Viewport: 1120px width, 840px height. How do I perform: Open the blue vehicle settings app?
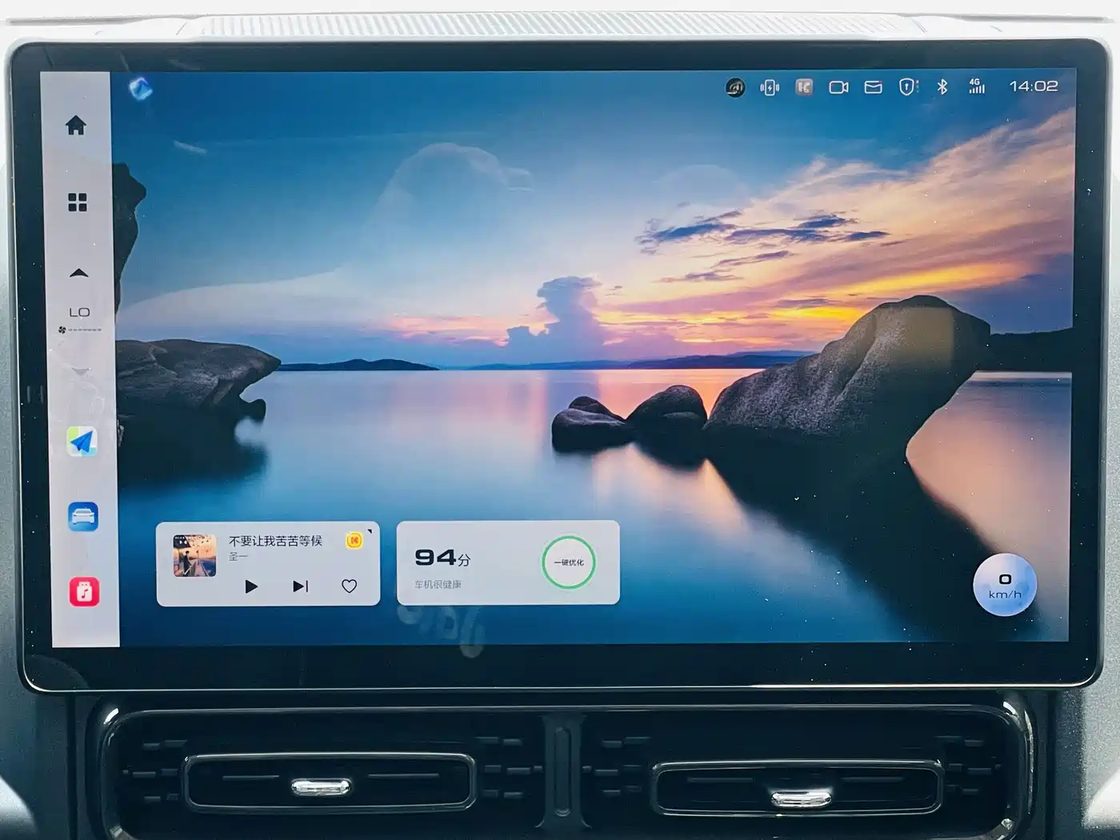pyautogui.click(x=83, y=517)
